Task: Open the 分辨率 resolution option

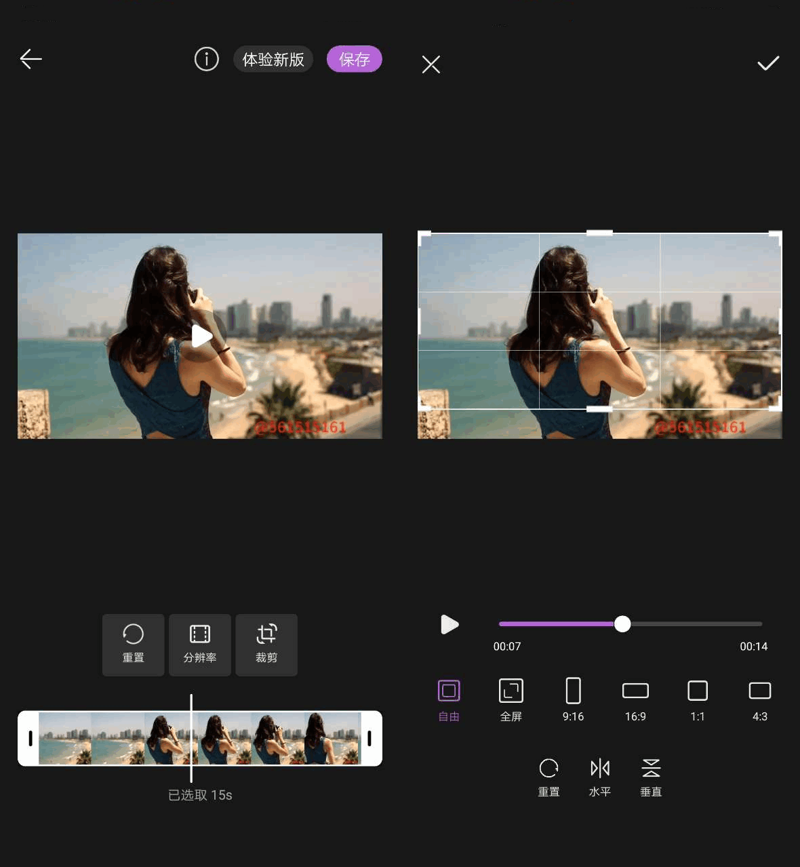Action: click(x=200, y=644)
